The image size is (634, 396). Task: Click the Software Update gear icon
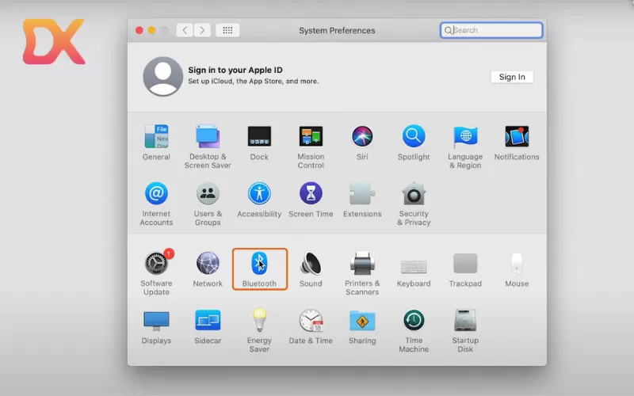pos(156,264)
